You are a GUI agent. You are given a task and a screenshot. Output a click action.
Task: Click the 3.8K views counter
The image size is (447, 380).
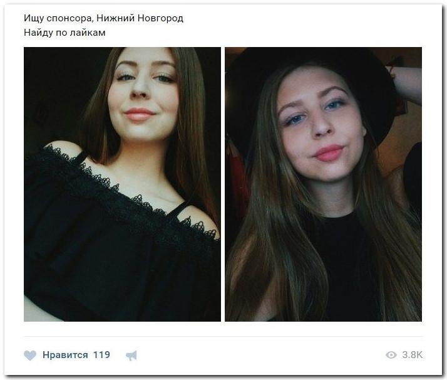coord(412,355)
